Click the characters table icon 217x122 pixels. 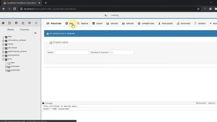pyautogui.click(x=9, y=67)
